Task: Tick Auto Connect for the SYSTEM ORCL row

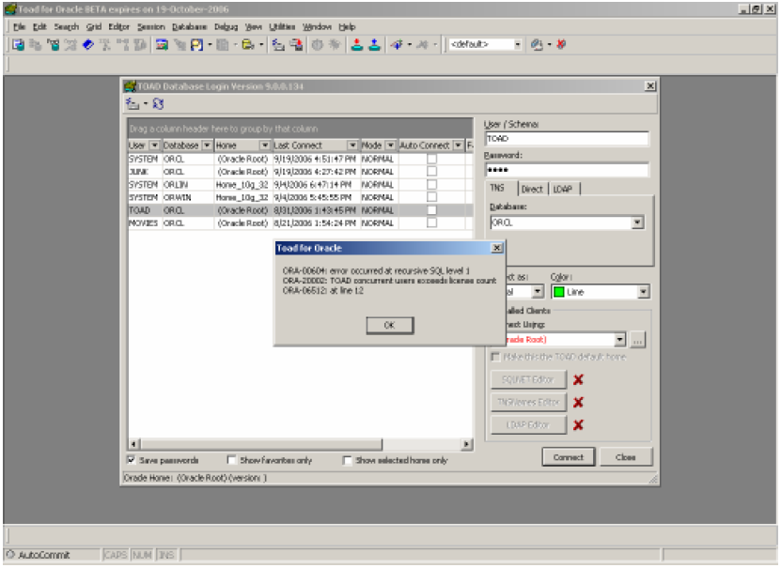Action: pos(431,159)
